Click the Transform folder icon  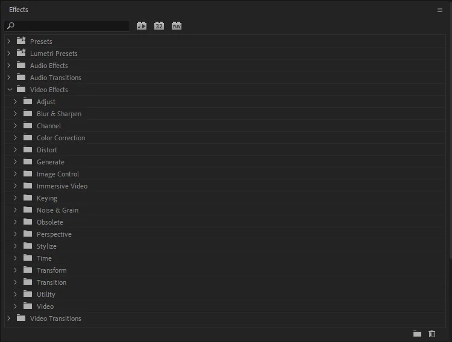pos(28,270)
